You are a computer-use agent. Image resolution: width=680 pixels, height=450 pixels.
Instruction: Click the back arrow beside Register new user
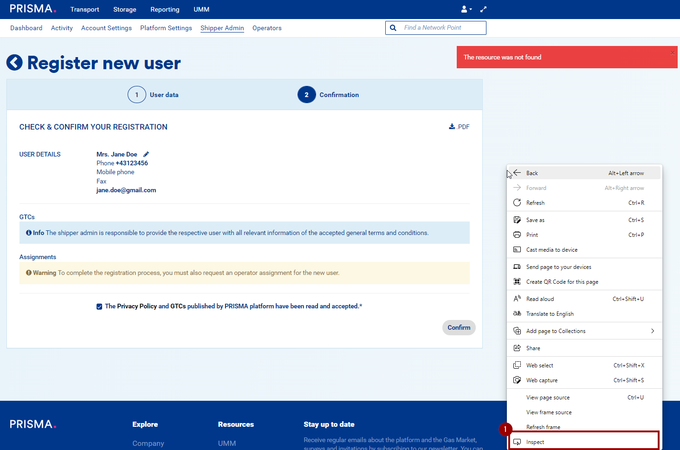click(x=14, y=63)
